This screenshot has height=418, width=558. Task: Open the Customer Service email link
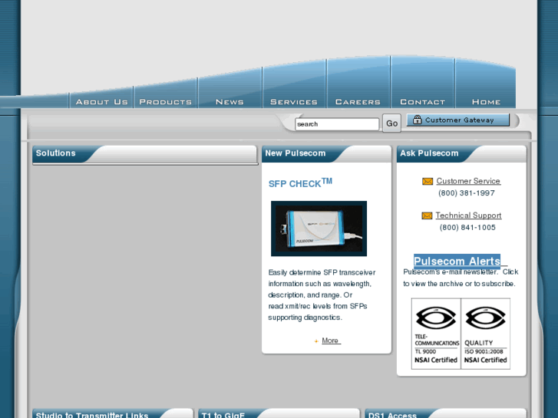pos(468,181)
